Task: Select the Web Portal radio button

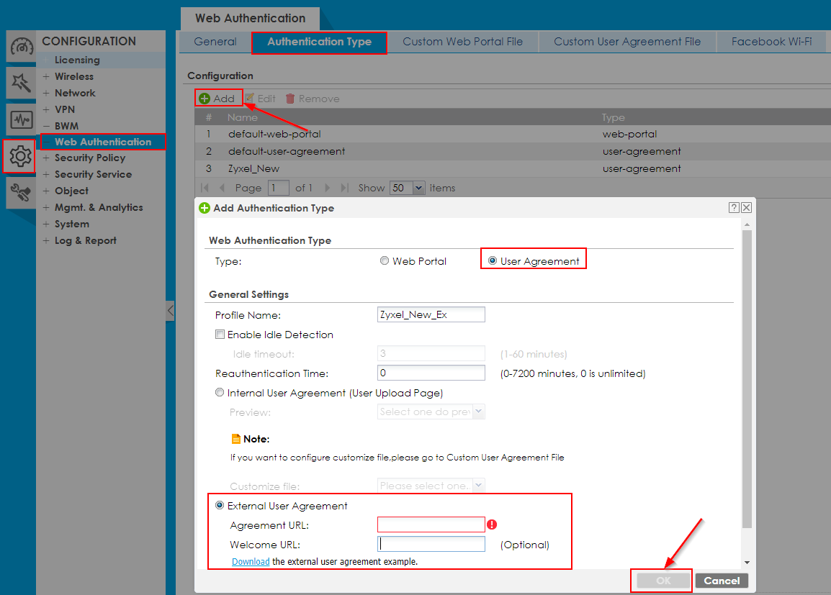Action: (x=385, y=261)
